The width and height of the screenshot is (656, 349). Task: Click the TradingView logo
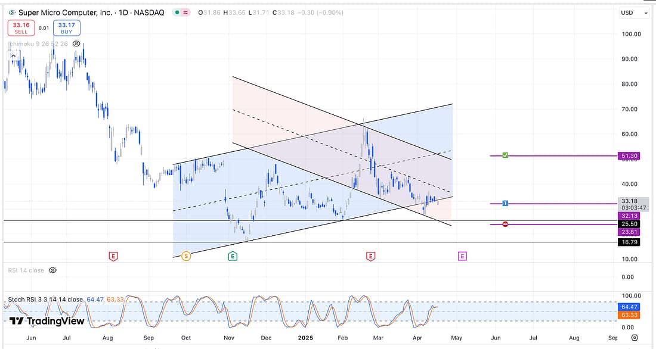(47, 321)
